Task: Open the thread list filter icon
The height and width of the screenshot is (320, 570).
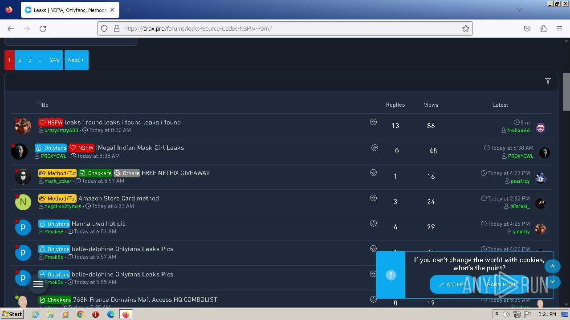Action: [x=548, y=81]
